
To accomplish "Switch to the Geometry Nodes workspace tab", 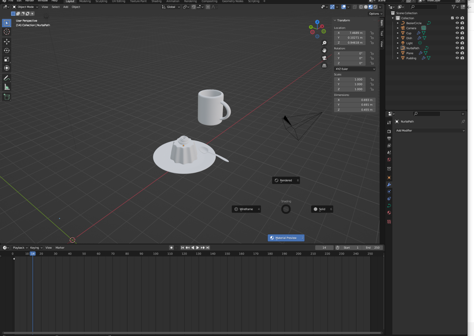I will 233,1.
